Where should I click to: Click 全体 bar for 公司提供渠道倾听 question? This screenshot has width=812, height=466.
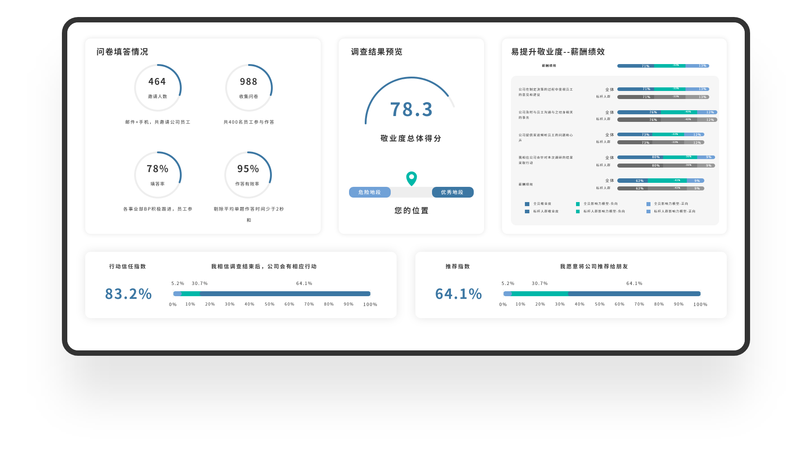click(661, 134)
